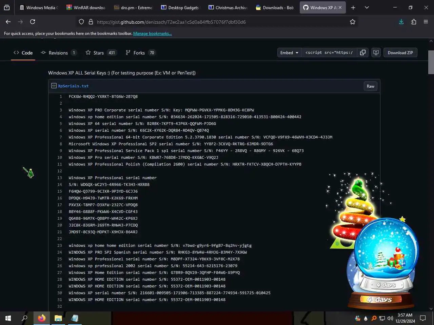Viewport: 434px width, 325px height.
Task: Switch to the Christmas Archive tab
Action: point(228,7)
